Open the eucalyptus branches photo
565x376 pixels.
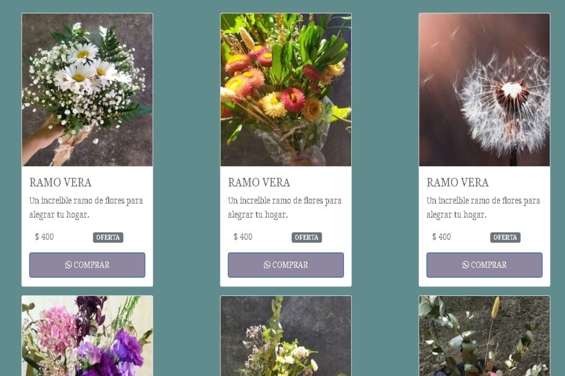pyautogui.click(x=484, y=336)
